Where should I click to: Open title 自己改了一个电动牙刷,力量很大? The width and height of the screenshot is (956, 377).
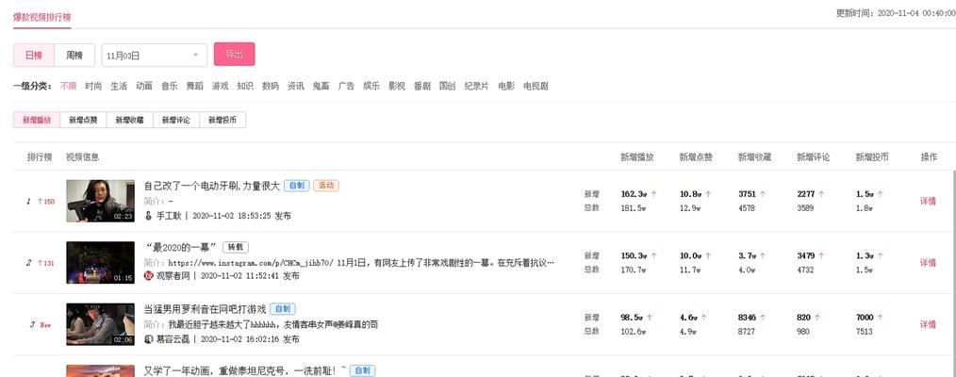pos(212,186)
